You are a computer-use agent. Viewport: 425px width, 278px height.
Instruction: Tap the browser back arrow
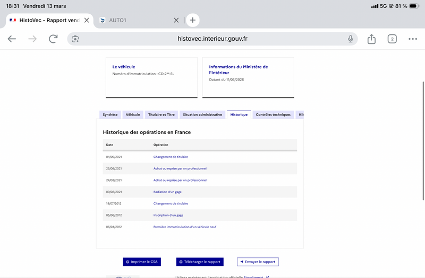point(12,39)
